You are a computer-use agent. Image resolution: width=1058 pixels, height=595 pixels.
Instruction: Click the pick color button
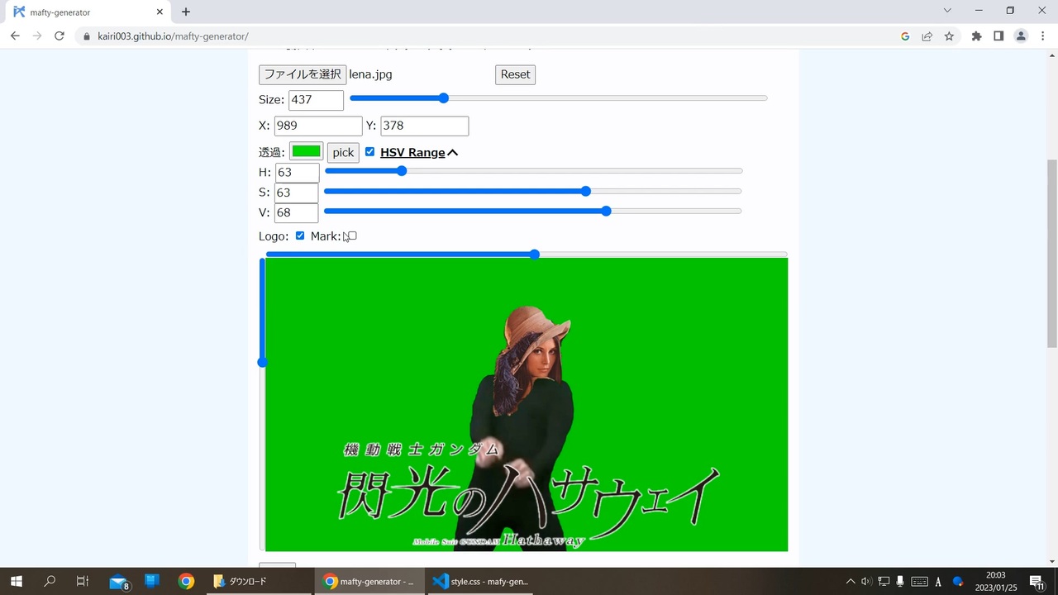[x=343, y=152]
